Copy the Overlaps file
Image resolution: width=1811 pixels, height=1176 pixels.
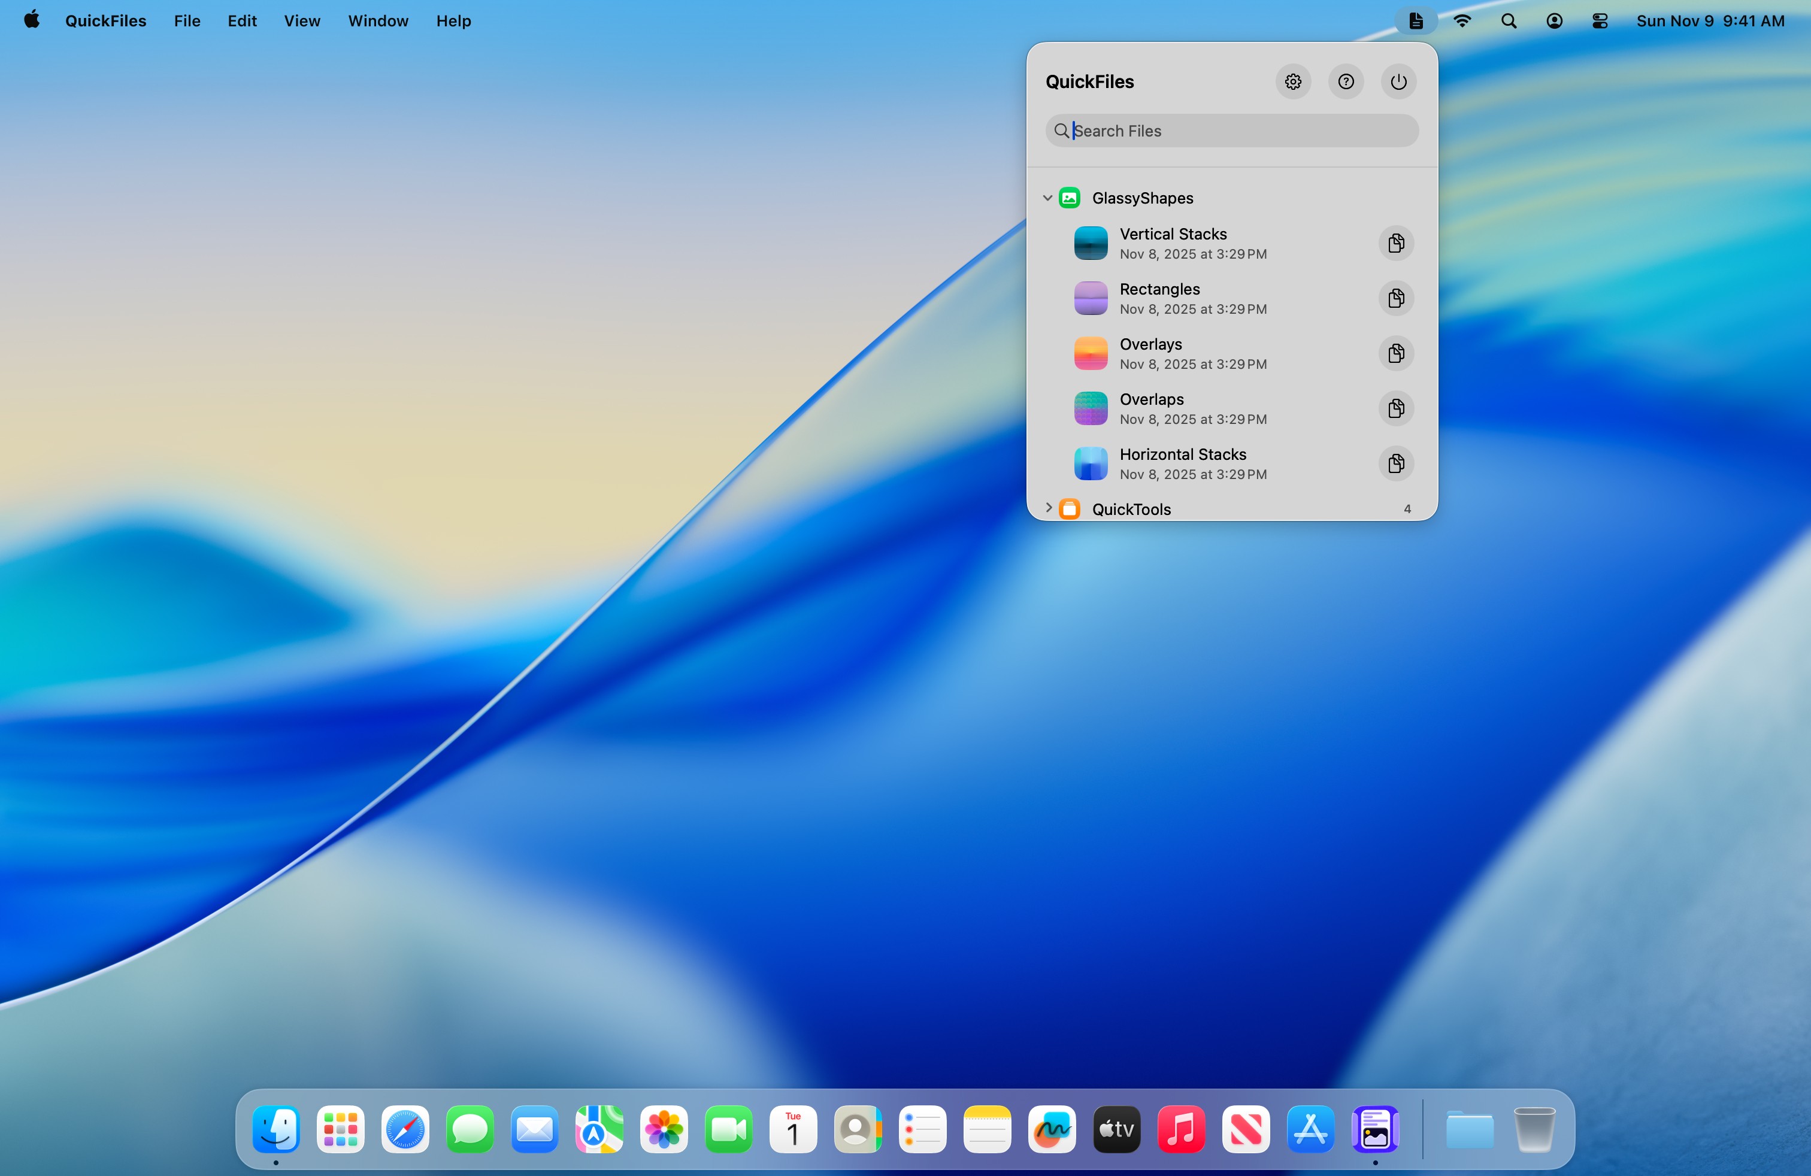[x=1395, y=408]
